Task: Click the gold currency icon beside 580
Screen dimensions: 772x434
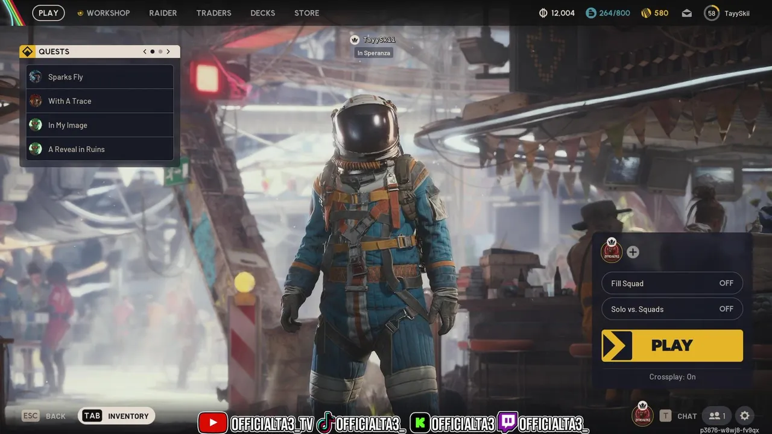Action: click(x=646, y=13)
